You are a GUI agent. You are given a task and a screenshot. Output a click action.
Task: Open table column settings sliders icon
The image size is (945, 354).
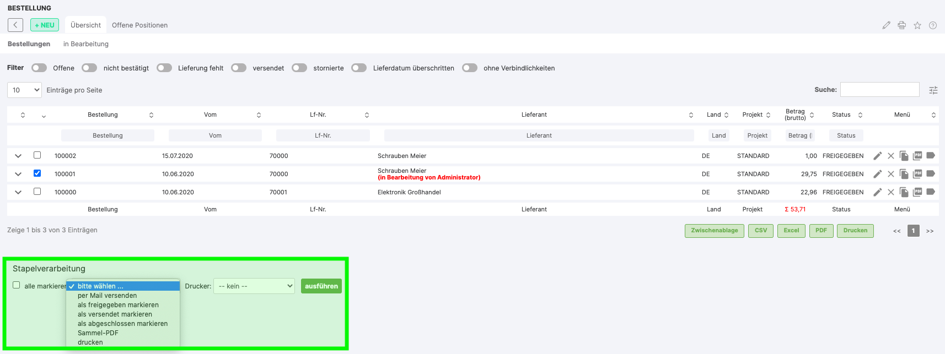pyautogui.click(x=933, y=90)
